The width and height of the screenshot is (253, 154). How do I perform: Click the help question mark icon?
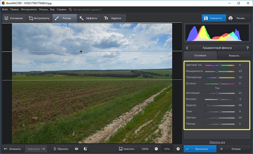[247, 48]
